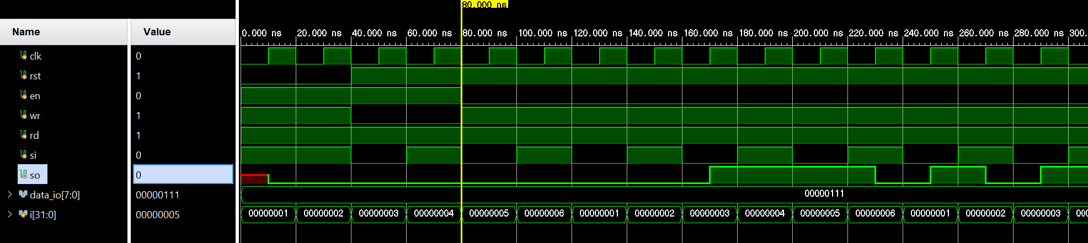Select the si signal icon
This screenshot has height=243, width=1088.
tap(23, 154)
